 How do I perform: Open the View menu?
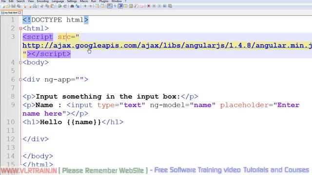pyautogui.click(x=31, y=1)
